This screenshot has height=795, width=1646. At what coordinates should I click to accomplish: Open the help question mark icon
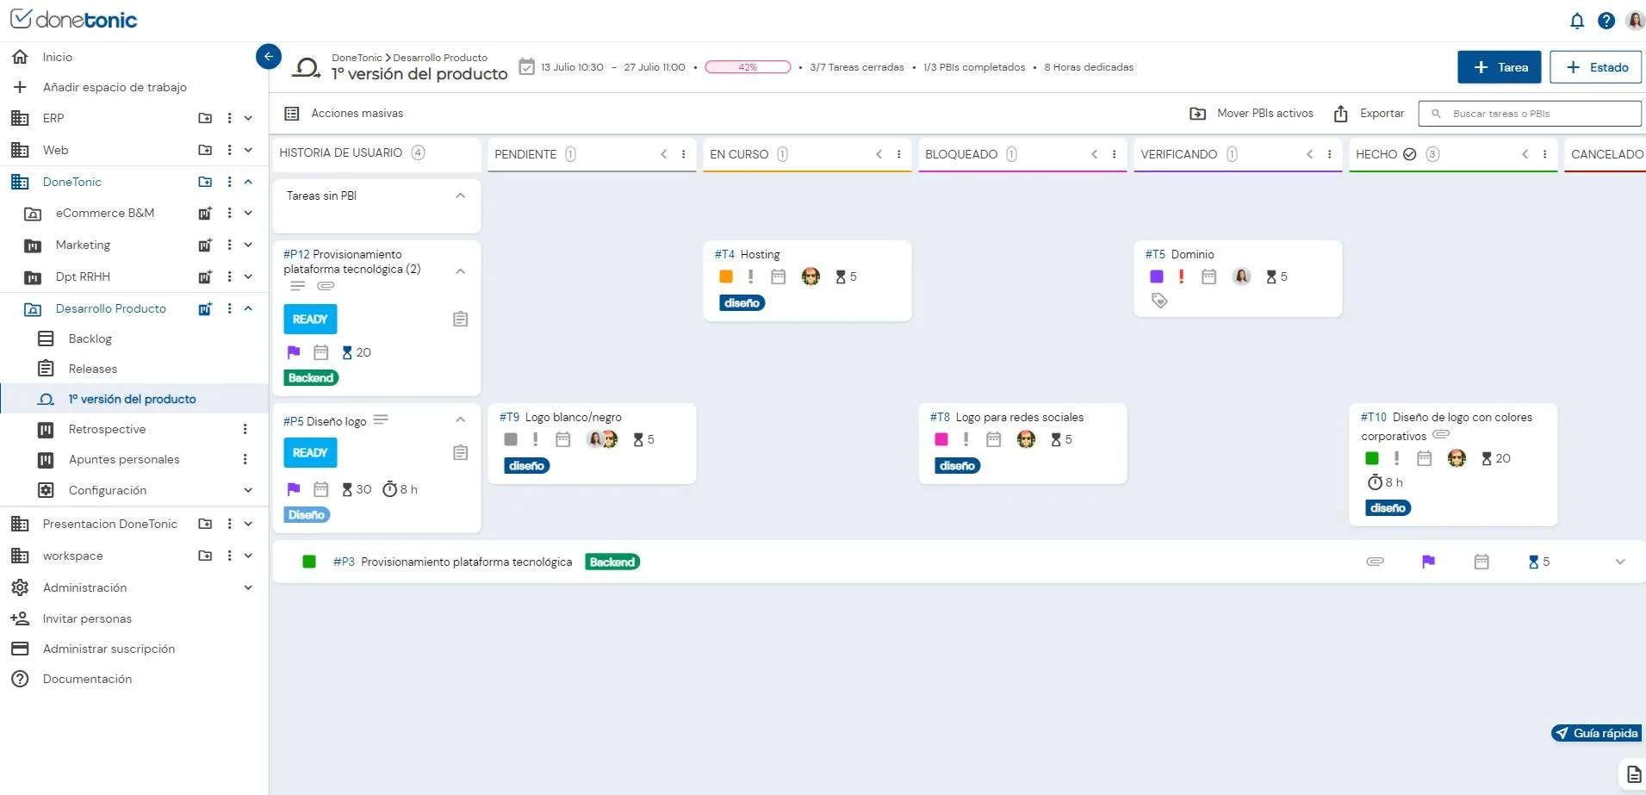(x=1606, y=21)
